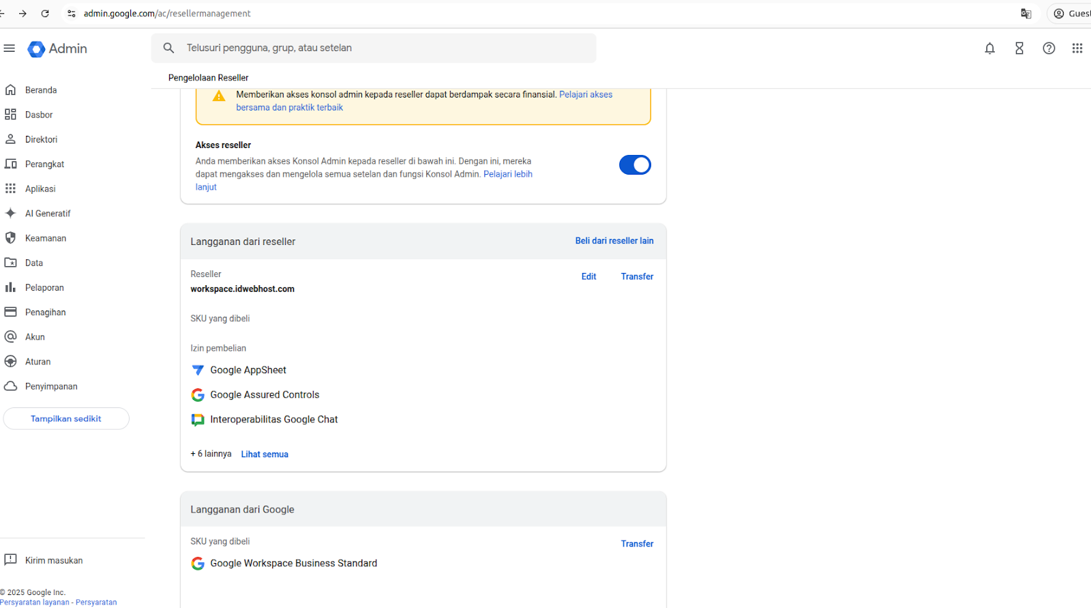Open the notifications bell icon

click(989, 48)
